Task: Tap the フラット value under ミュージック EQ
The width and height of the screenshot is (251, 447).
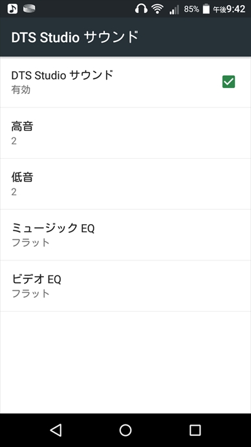Action: (31, 242)
